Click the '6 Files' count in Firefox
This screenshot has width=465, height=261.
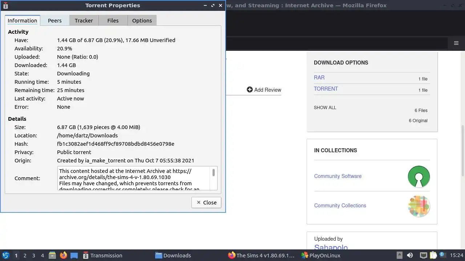pyautogui.click(x=421, y=111)
